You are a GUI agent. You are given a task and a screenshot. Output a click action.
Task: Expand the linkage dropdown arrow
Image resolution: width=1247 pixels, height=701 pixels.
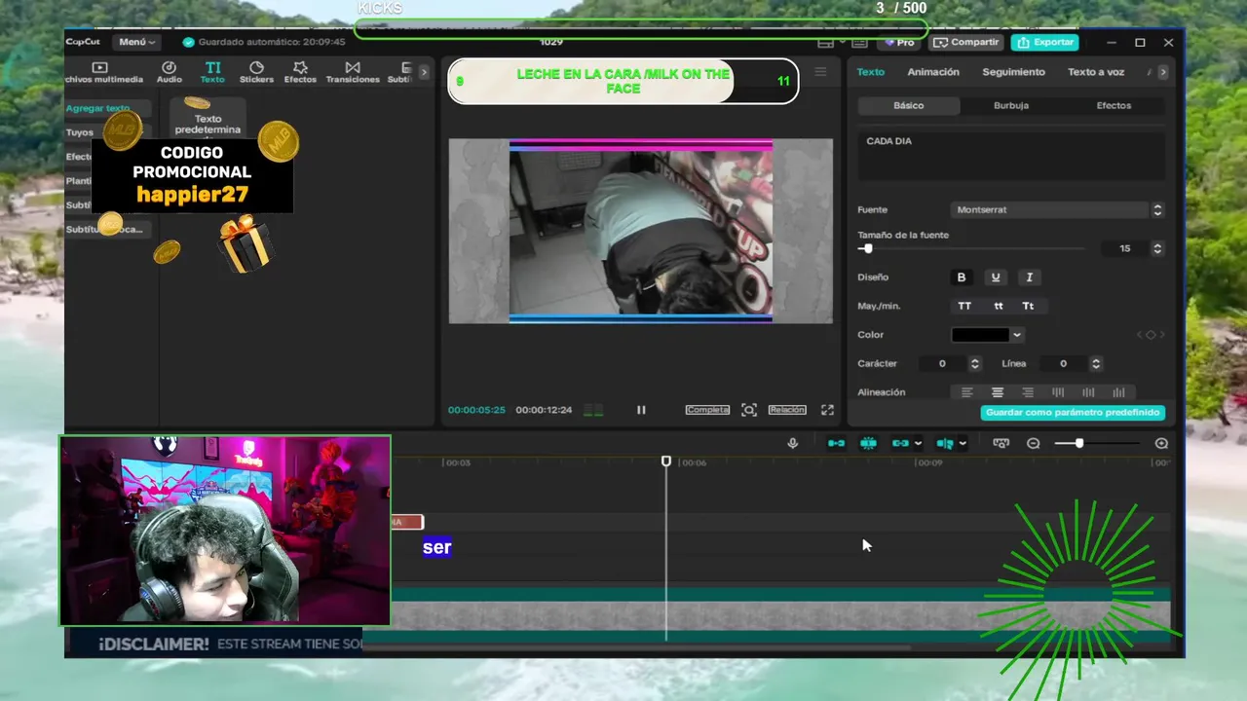click(919, 444)
